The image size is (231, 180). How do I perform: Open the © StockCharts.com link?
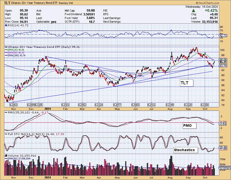207,3
